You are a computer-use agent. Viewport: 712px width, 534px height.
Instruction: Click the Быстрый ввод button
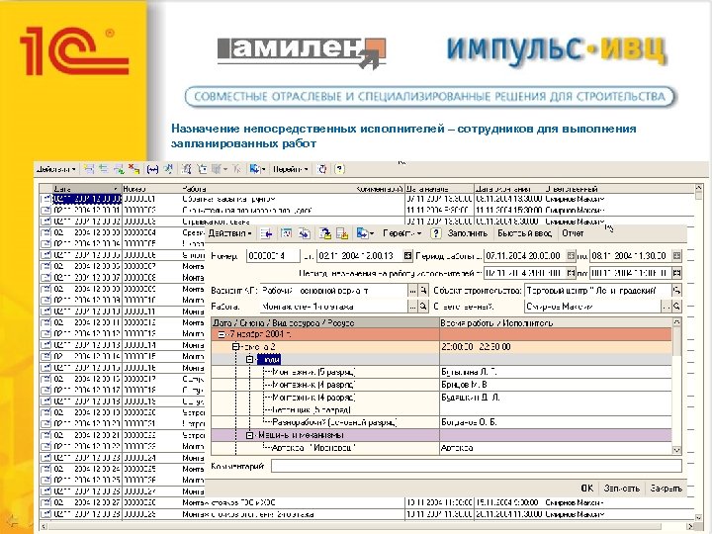tap(524, 233)
